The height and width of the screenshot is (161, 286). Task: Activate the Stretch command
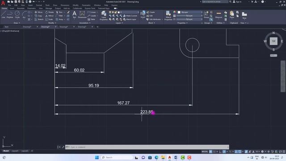click(39, 19)
